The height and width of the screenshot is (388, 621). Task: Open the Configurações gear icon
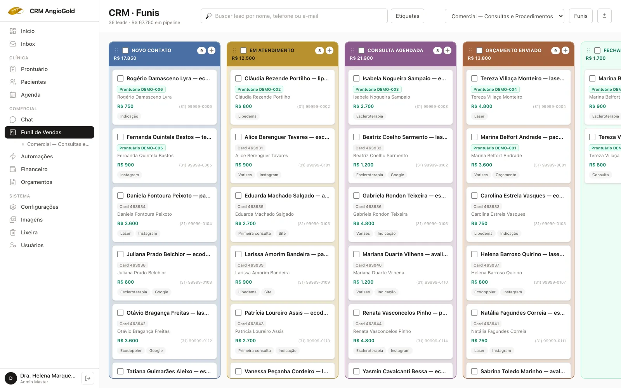(x=13, y=207)
